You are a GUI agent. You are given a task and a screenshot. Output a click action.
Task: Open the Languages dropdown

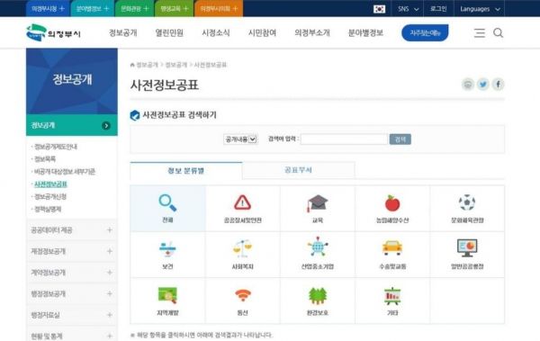point(480,9)
